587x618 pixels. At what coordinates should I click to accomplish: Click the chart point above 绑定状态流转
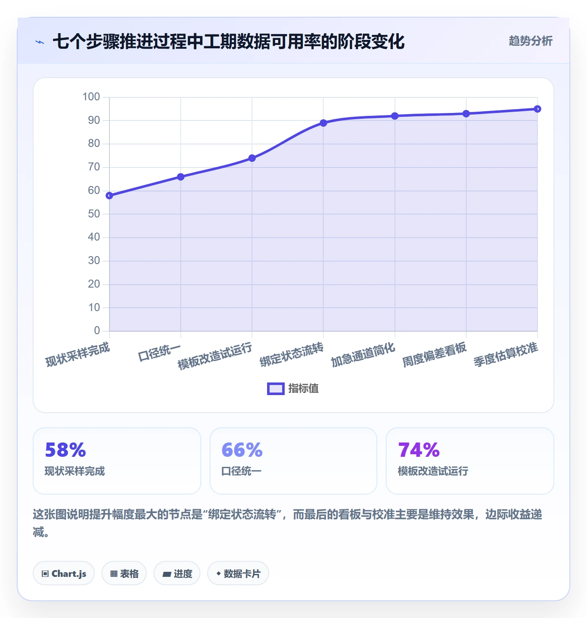pyautogui.click(x=323, y=123)
